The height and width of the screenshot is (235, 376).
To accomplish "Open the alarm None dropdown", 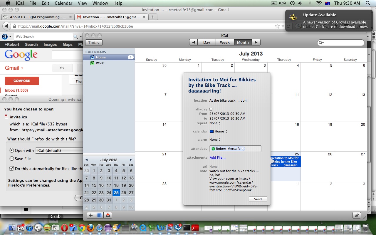I will point(215,140).
